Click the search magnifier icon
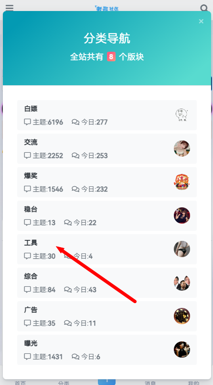213x385 pixels. pos(204,8)
